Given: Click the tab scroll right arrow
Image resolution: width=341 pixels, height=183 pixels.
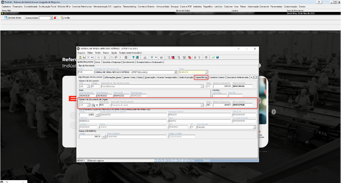Looking at the screenshot, I should click(x=257, y=77).
